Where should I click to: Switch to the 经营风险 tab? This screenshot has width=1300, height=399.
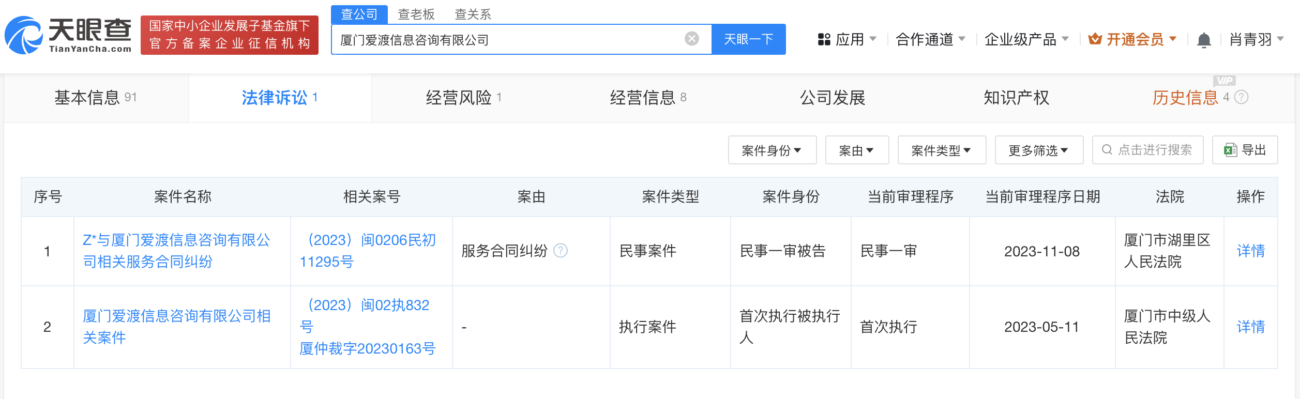(x=463, y=98)
